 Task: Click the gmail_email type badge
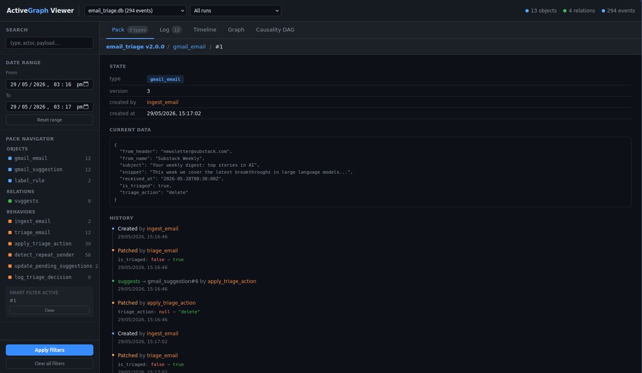click(x=165, y=79)
